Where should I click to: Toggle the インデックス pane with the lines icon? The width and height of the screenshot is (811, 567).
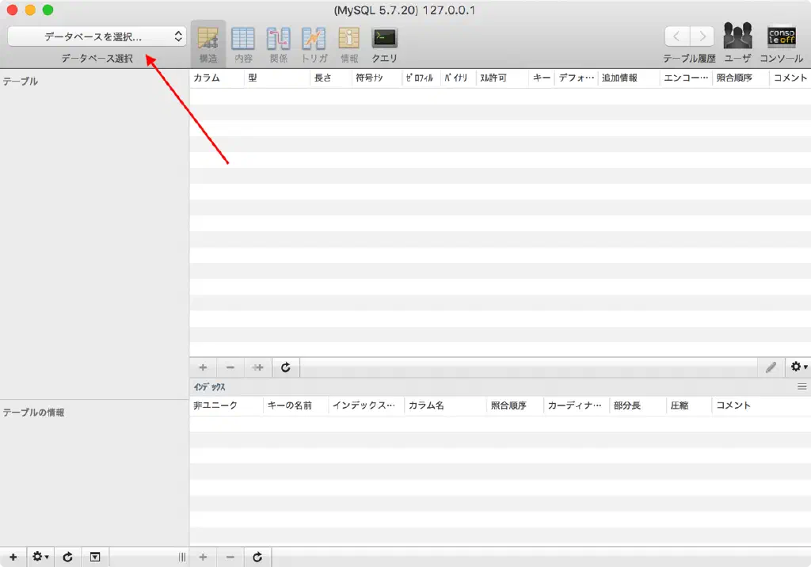click(801, 386)
